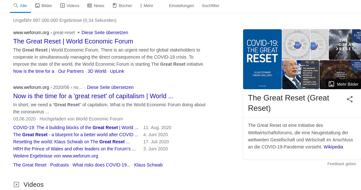
Task: Click the 'Ungefähr 897.000.000 Ergebnisse' result count
Action: [x=65, y=20]
